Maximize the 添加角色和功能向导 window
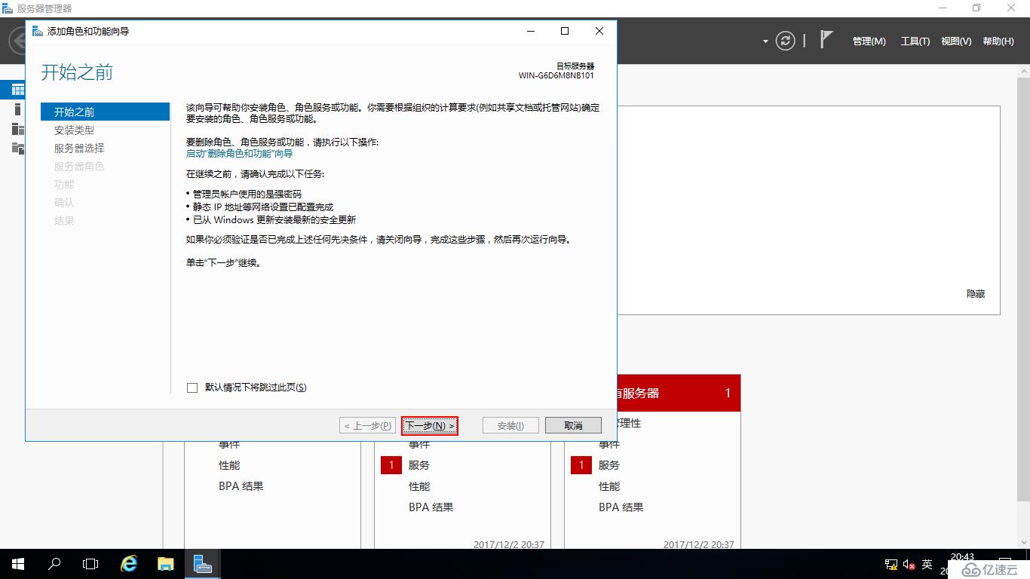The width and height of the screenshot is (1030, 579). tap(565, 31)
